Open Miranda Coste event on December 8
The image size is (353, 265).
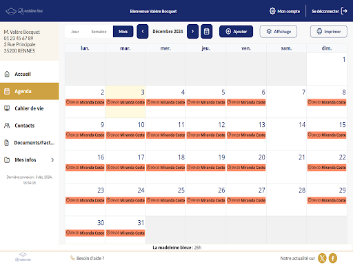click(327, 102)
